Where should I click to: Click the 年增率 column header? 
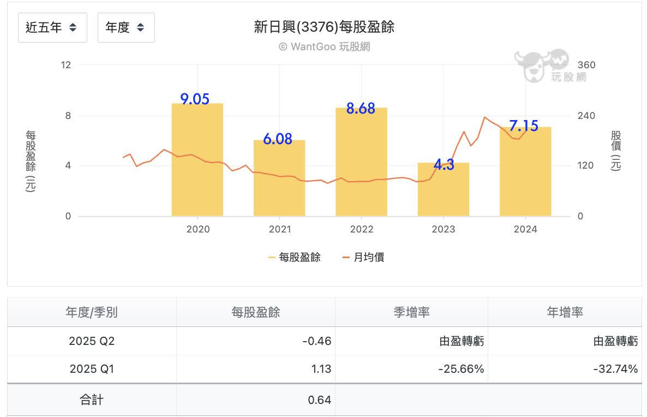[565, 312]
